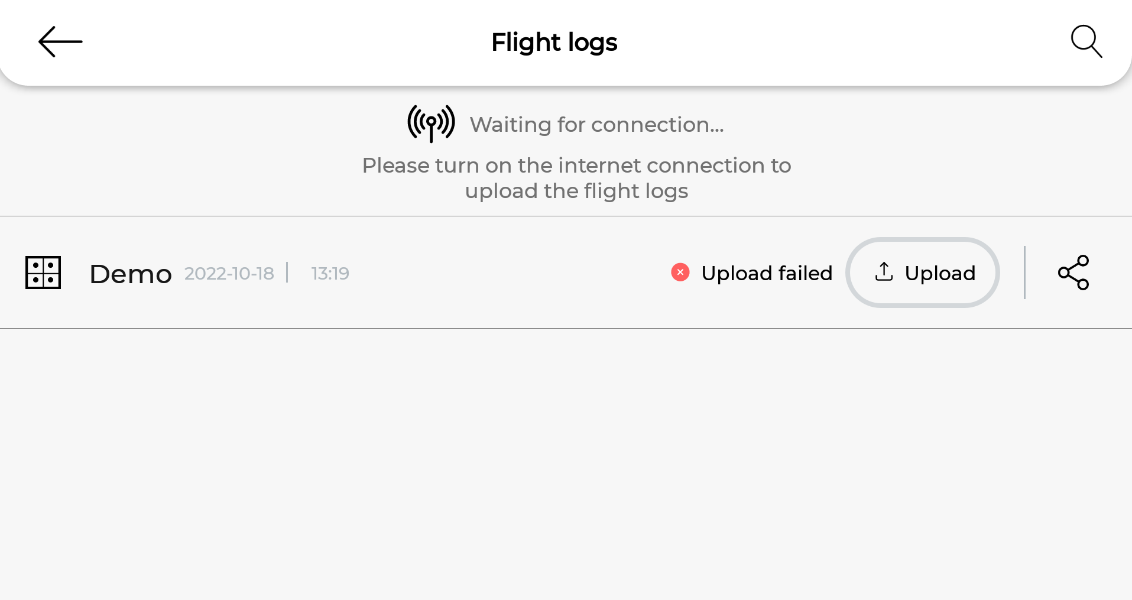Click the 13:19 log time

tap(330, 273)
